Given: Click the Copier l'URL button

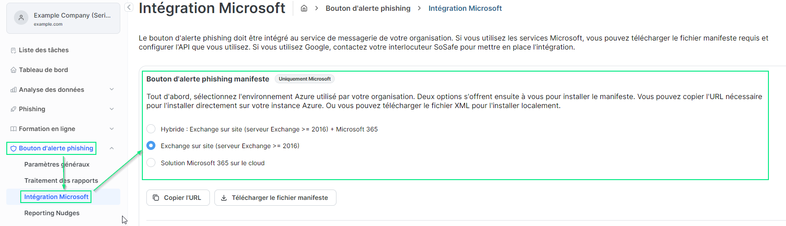Looking at the screenshot, I should pos(178,198).
